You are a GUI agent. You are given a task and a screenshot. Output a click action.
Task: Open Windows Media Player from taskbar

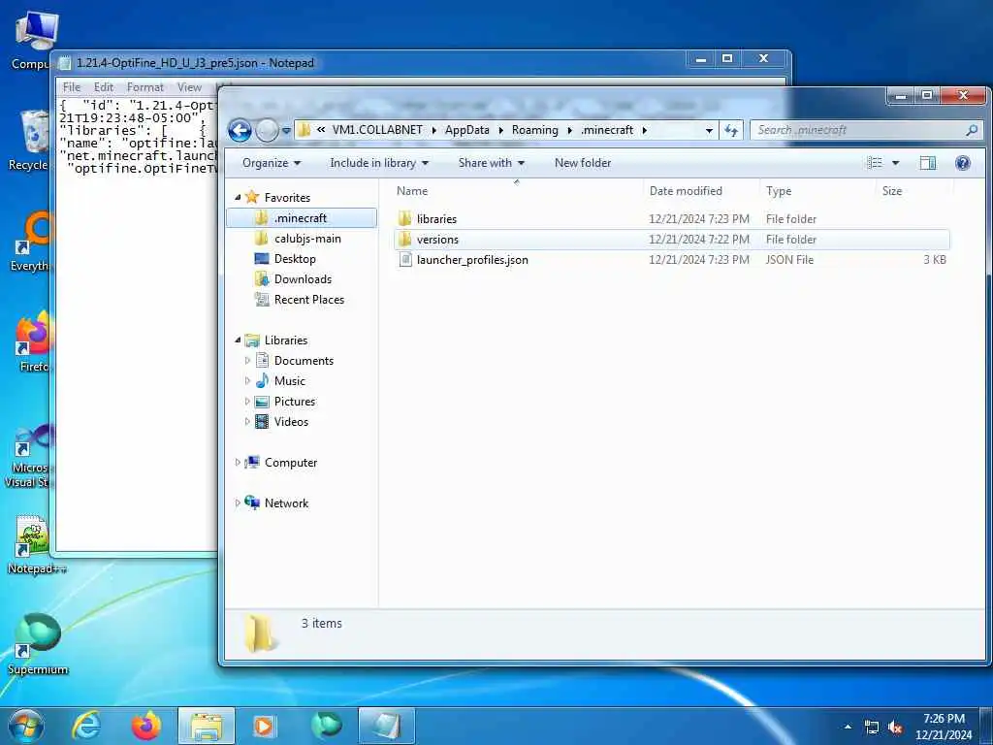coord(264,726)
